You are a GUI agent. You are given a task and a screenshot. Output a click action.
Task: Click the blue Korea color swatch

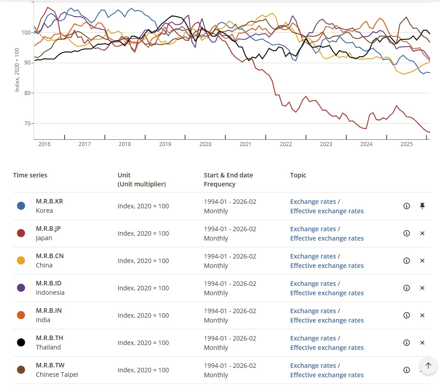[21, 206]
